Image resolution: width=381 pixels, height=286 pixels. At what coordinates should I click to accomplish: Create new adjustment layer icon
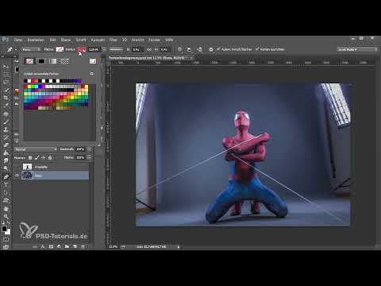point(59,246)
